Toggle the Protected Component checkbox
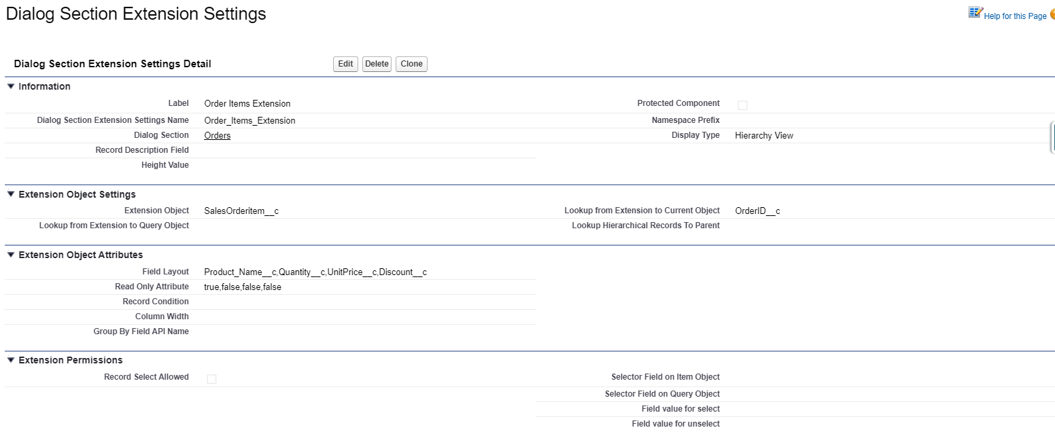 [x=742, y=105]
